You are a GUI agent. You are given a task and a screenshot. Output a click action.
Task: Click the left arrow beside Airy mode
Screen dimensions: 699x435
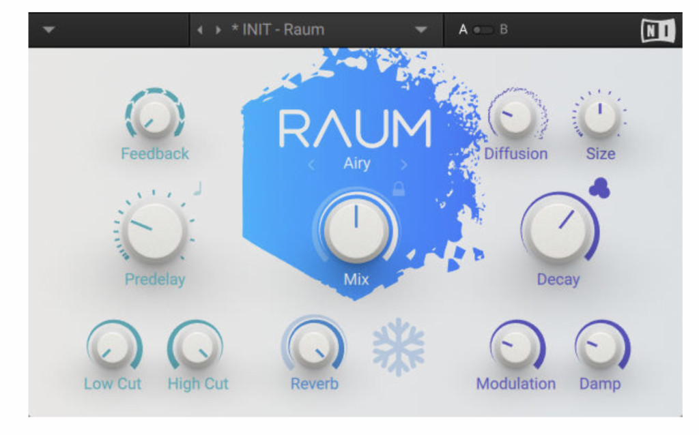(x=311, y=164)
